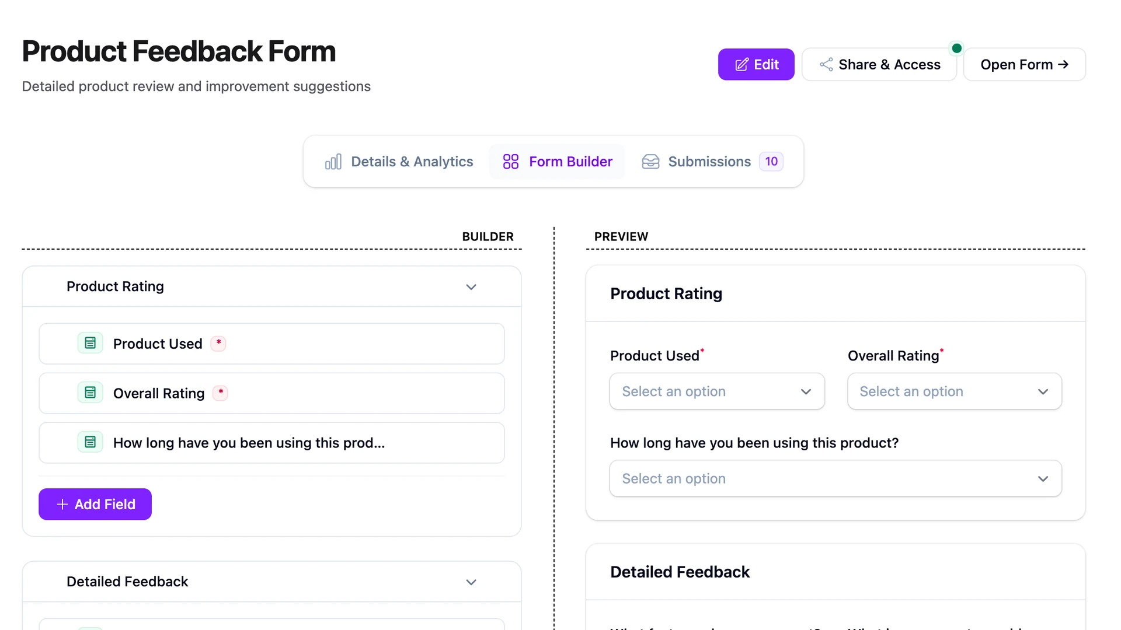
Task: Collapse the Detailed Feedback builder section
Action: [471, 582]
